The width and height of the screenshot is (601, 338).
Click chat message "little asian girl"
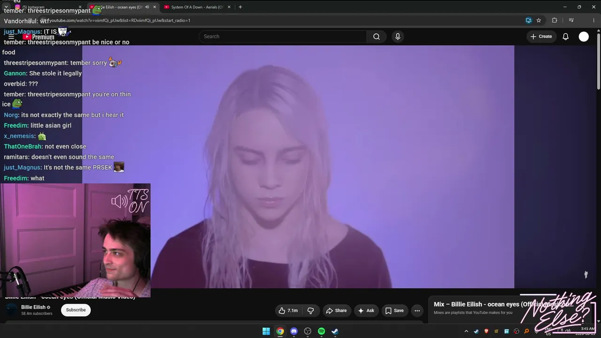pos(51,125)
